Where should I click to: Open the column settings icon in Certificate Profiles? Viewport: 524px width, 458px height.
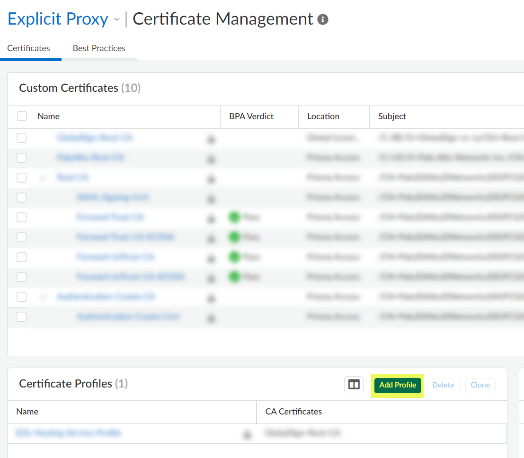pyautogui.click(x=354, y=385)
